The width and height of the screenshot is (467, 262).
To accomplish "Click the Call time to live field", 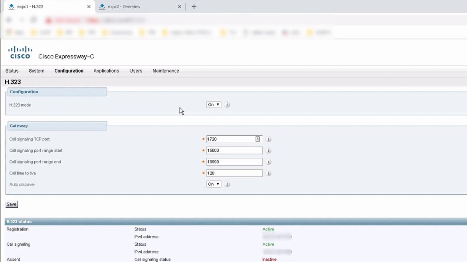I will tap(234, 173).
